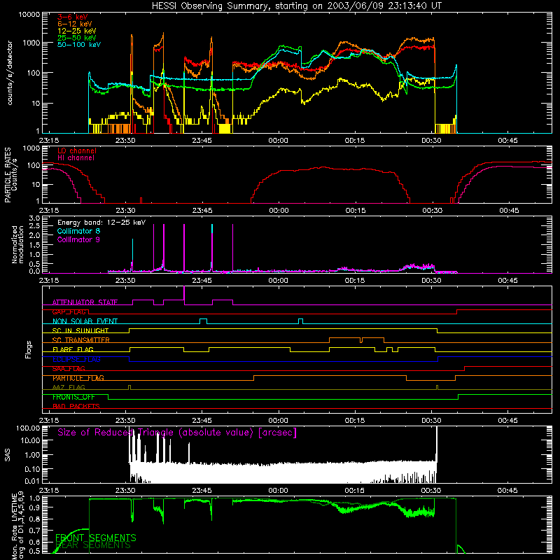This screenshot has width=560, height=560.
Task: Click the green '25-50 keV' legend entry
Action: pos(77,38)
